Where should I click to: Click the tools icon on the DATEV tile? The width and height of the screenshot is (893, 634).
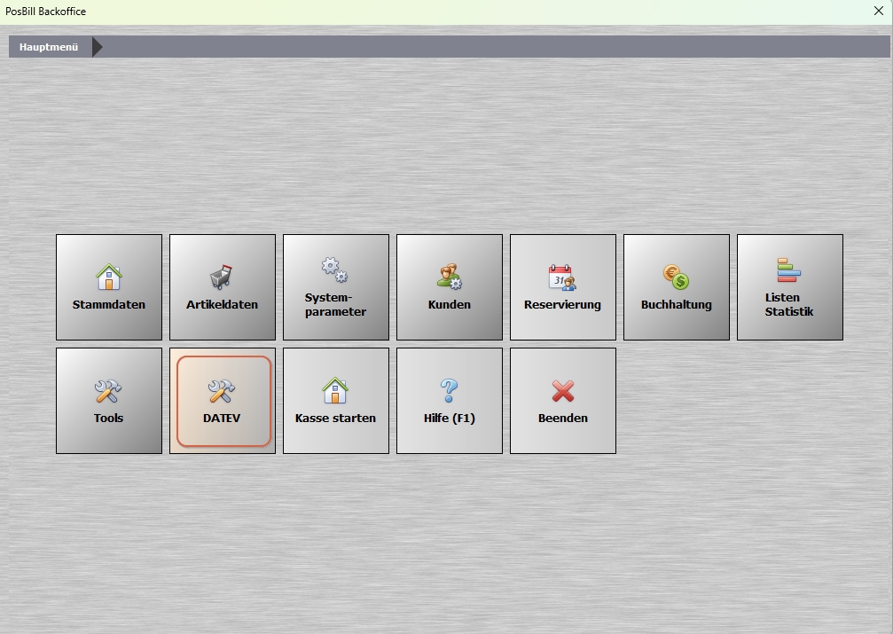click(221, 391)
